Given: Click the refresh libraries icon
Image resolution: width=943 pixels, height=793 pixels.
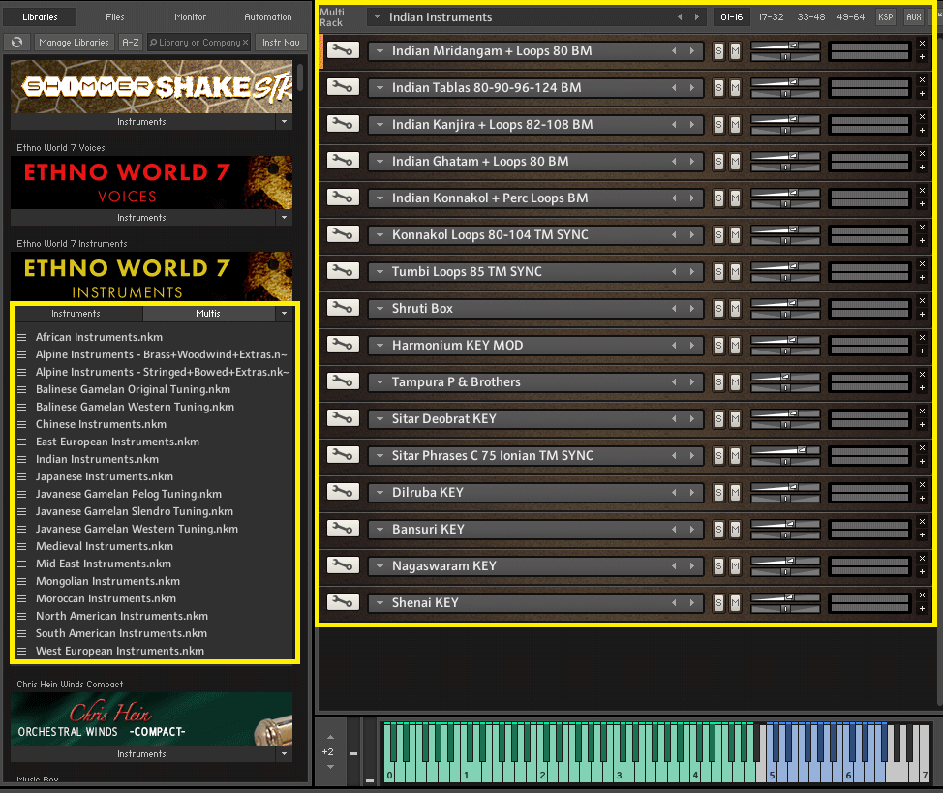Looking at the screenshot, I should click(x=16, y=42).
